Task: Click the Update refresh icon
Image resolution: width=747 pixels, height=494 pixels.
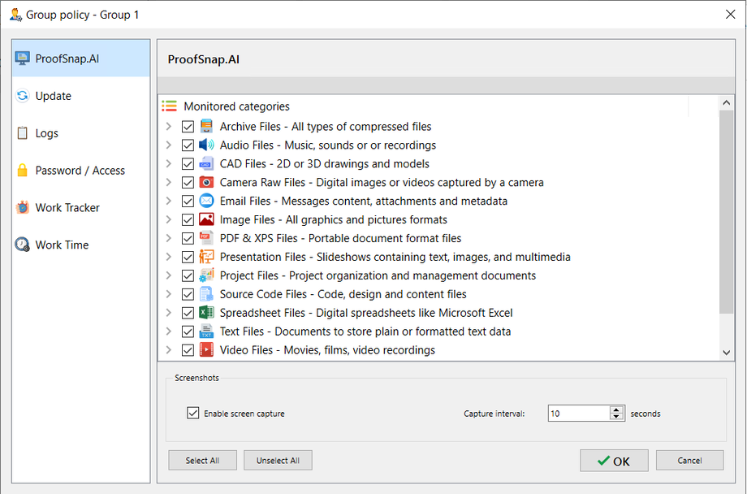Action: click(x=23, y=95)
